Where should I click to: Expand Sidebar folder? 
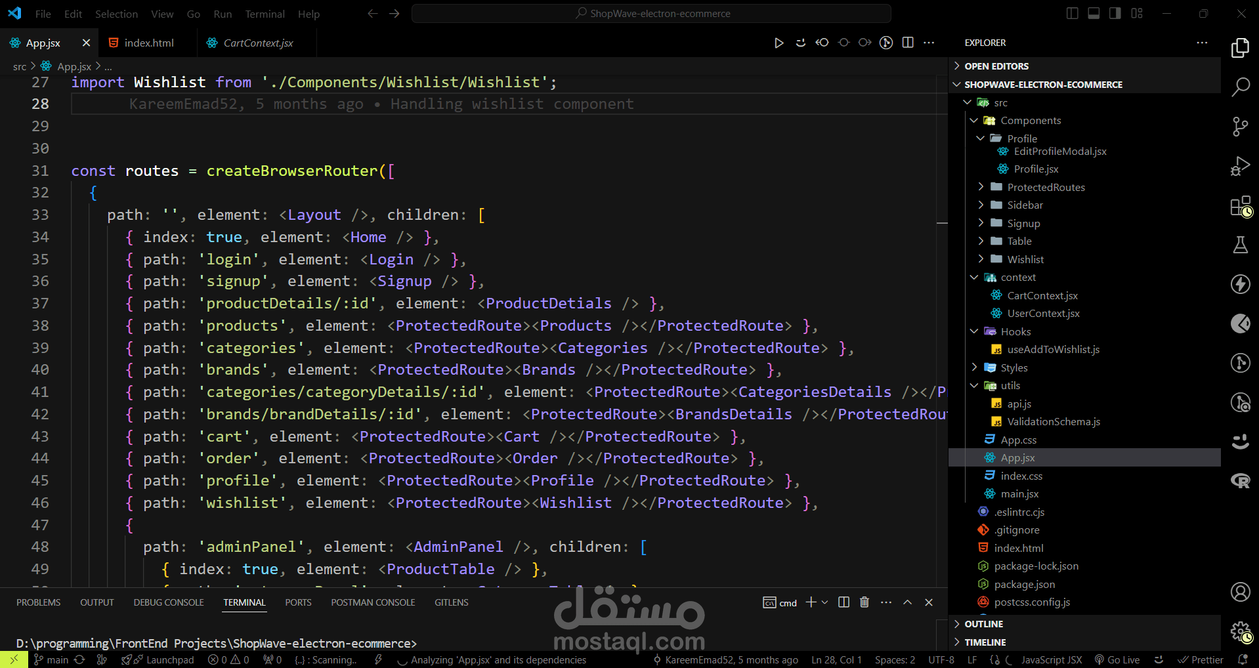1025,205
